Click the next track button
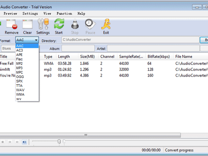The height and width of the screenshot is (156, 208). click(17, 142)
